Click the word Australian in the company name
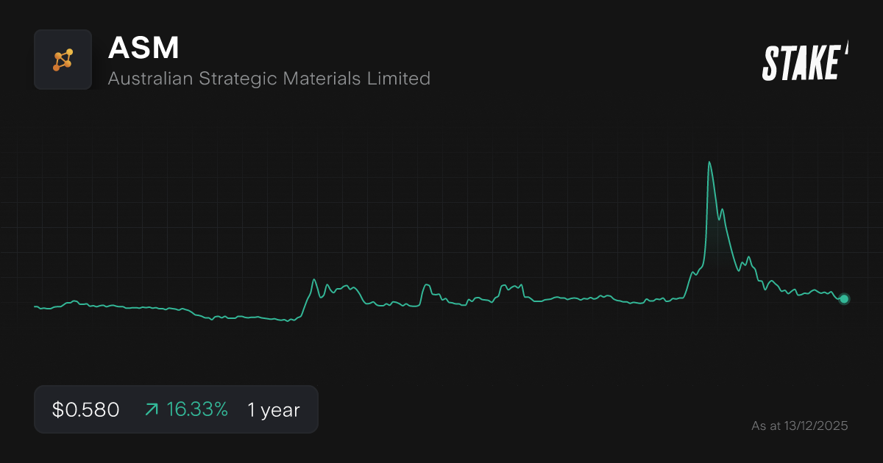883x463 pixels. pos(151,78)
